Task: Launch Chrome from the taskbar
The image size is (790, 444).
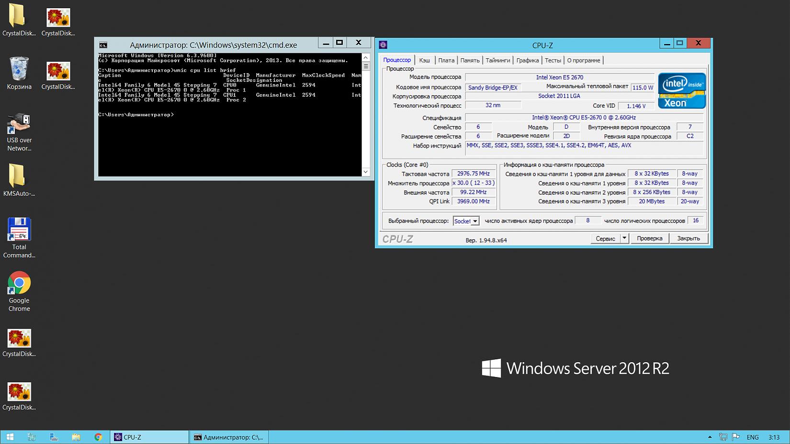Action: coord(98,437)
